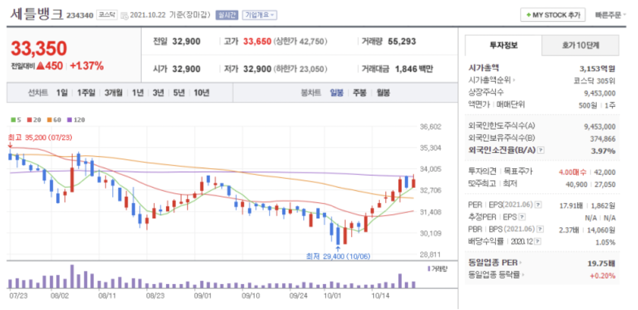Switch to the 호가10단계 tab
The image size is (638, 310).
pyautogui.click(x=580, y=45)
